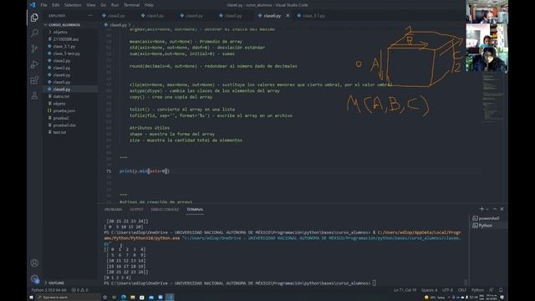Open the Extensions view
The width and height of the screenshot is (535, 301).
pos(34,80)
